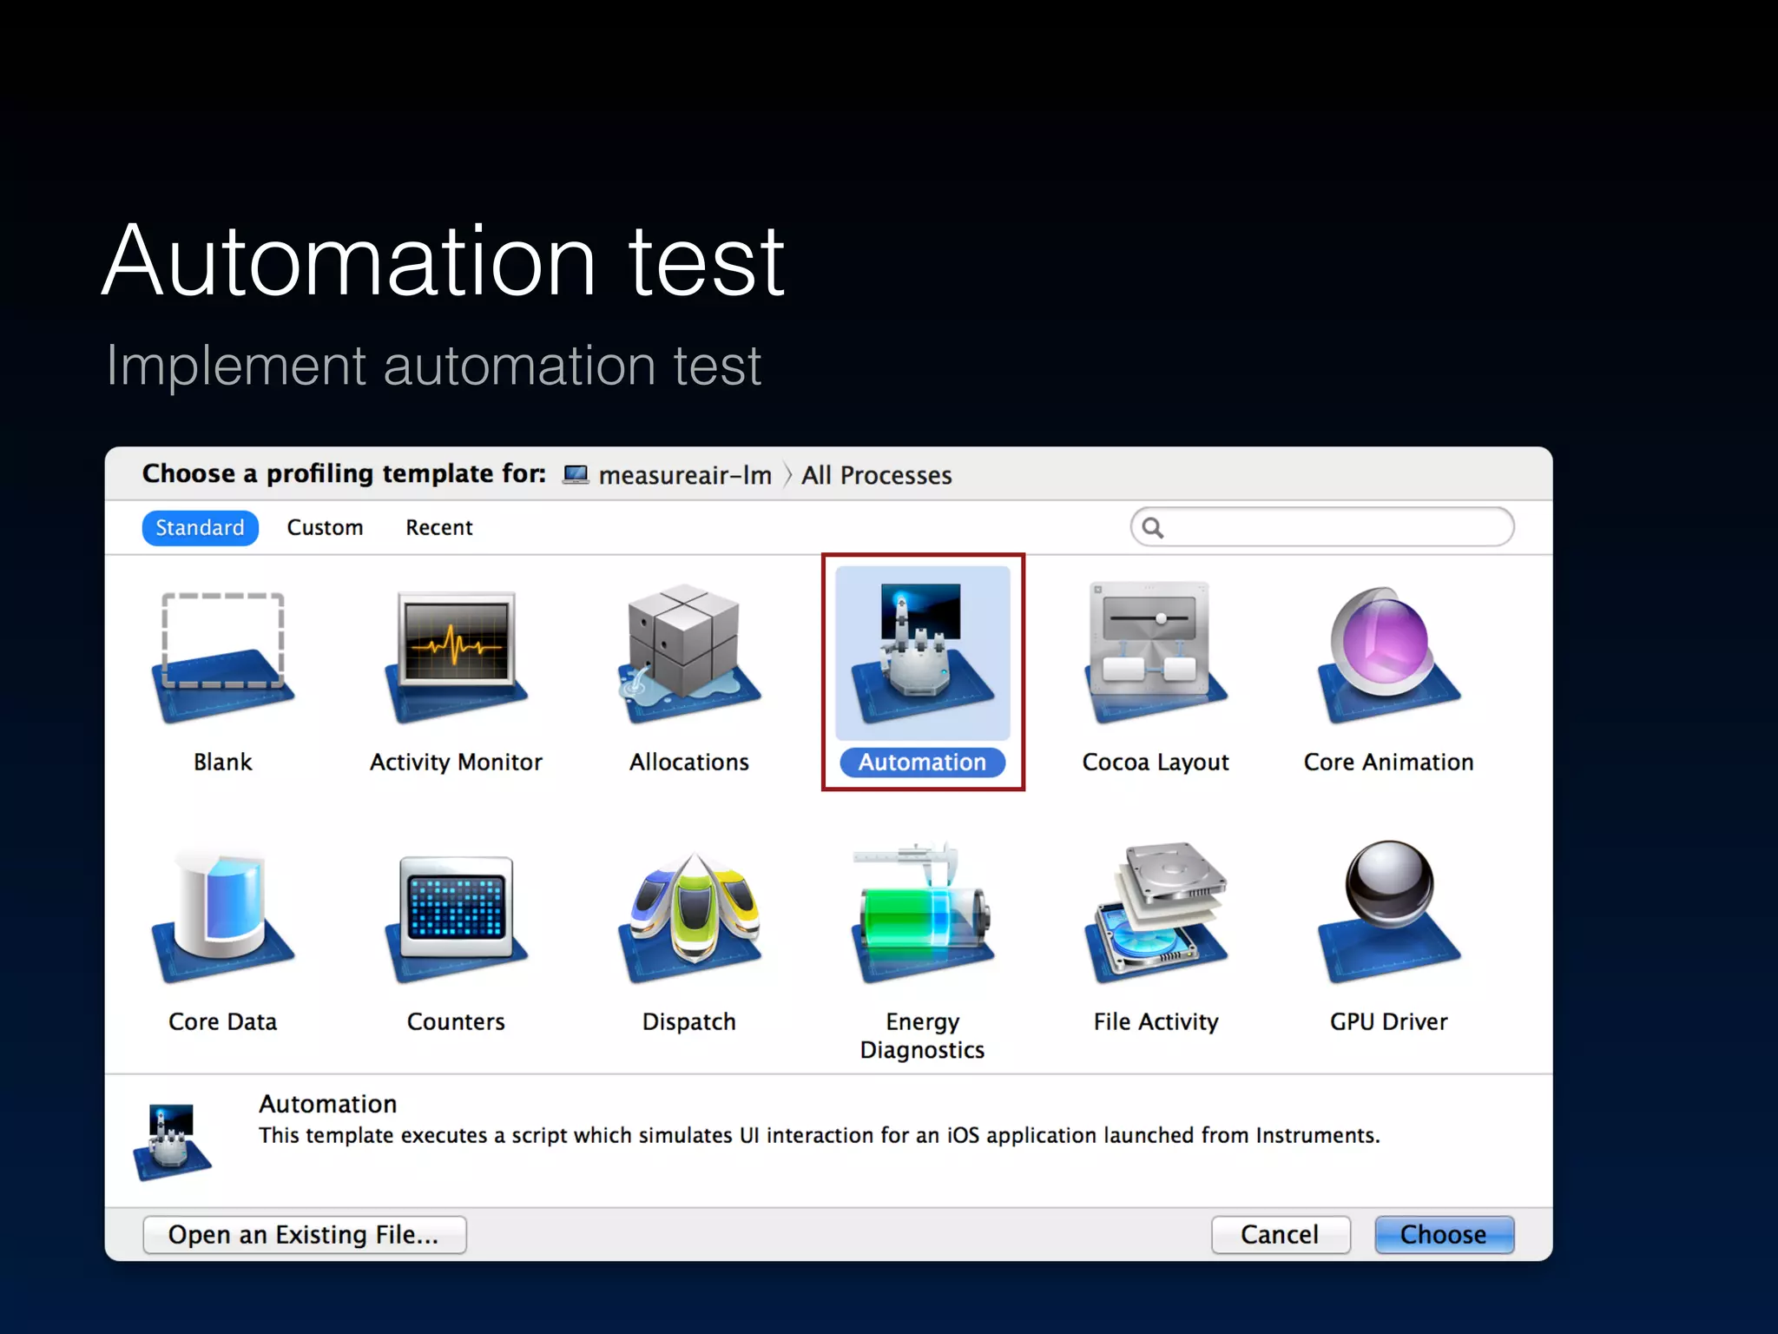Click the Automation description icon at bottom
This screenshot has height=1334, width=1778.
(172, 1142)
